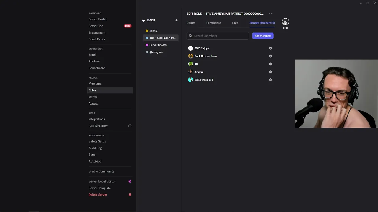
Task: Select the Server Booster role
Action: pos(158,45)
